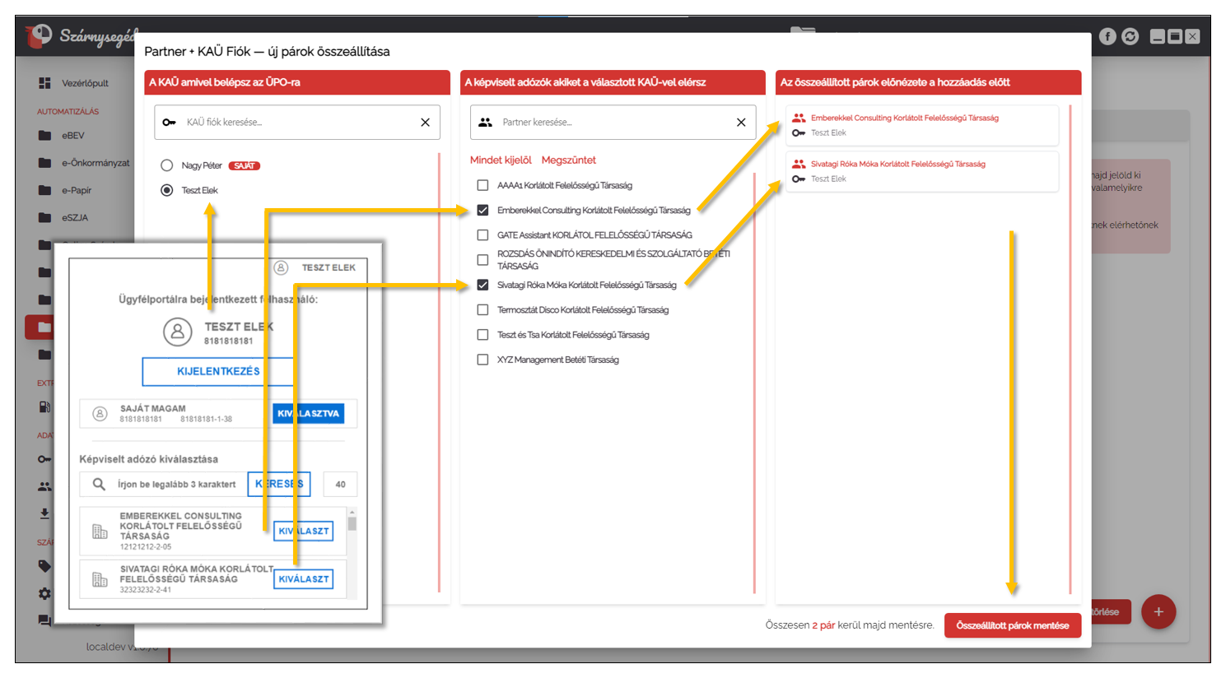Image resolution: width=1226 pixels, height=678 pixels.
Task: Click into the KAÜ fiók keresése field
Action: [296, 123]
